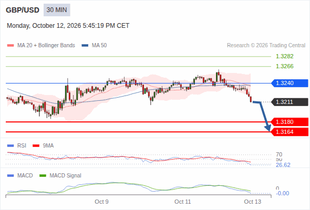Click the 1.3282 resistance level label
310x210 pixels.
click(284, 56)
